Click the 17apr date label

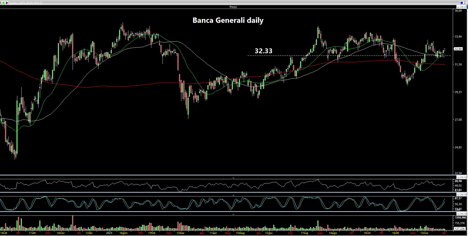[x=213, y=233]
